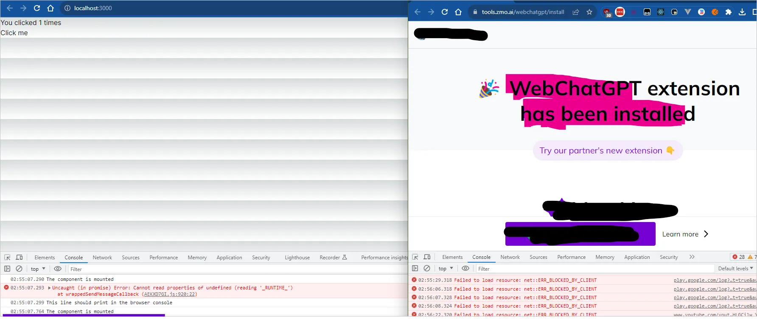Click the 'Click me' button on localhost page

14,33
